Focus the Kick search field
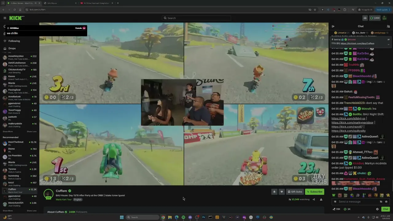Image resolution: width=393 pixels, height=221 pixels. [196, 18]
